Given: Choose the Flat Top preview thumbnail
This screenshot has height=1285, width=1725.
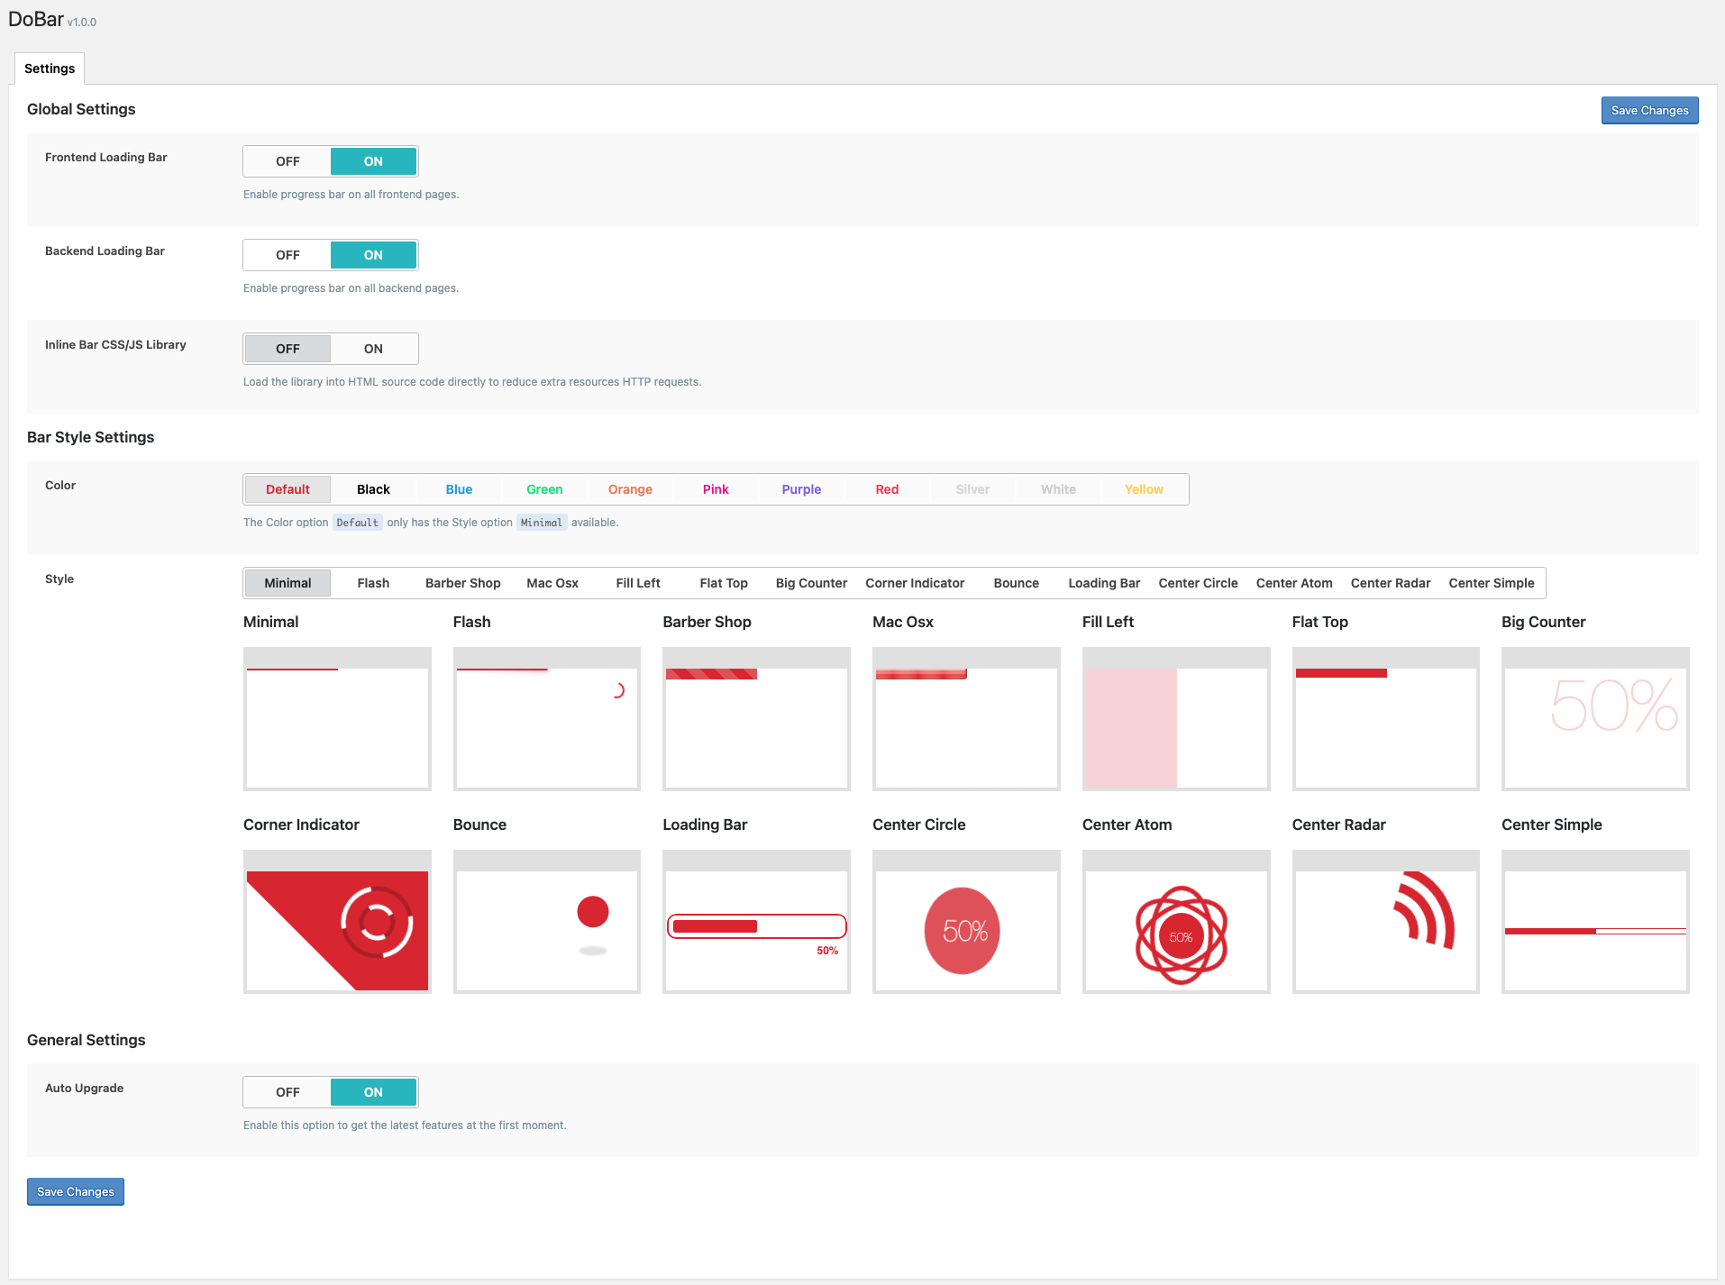Looking at the screenshot, I should 1386,718.
